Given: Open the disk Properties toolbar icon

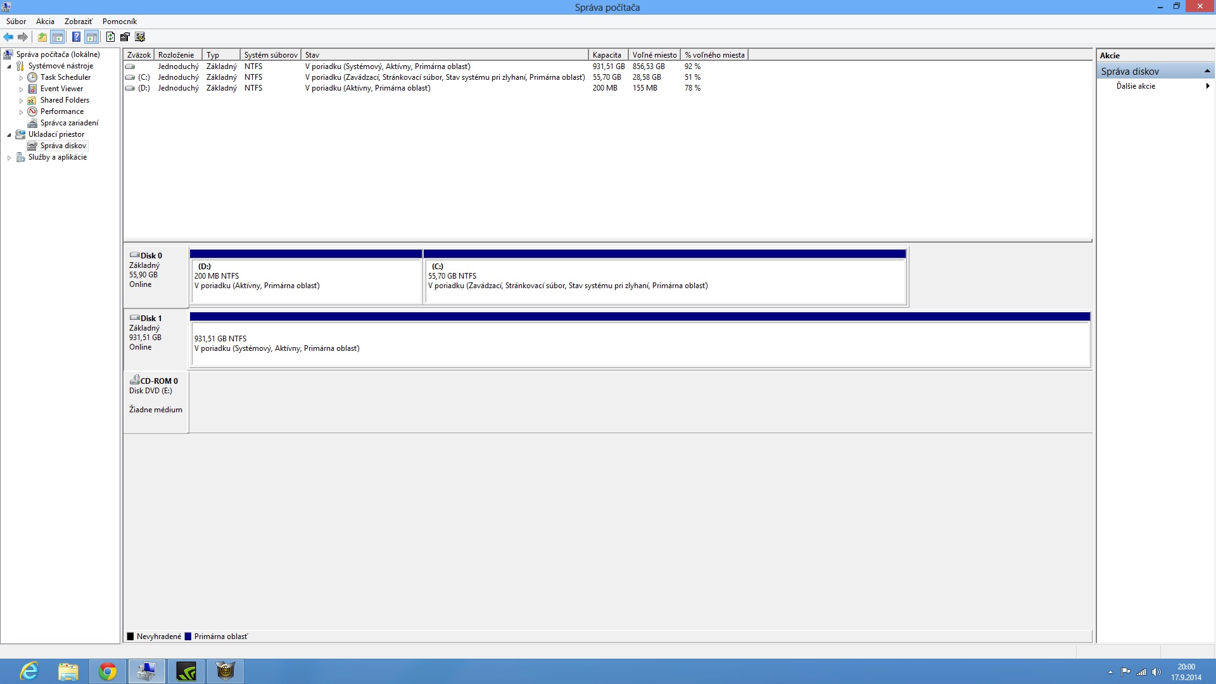Looking at the screenshot, I should point(125,37).
